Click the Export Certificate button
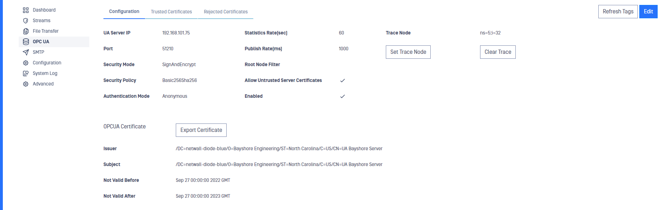Image resolution: width=670 pixels, height=210 pixels. pyautogui.click(x=201, y=130)
